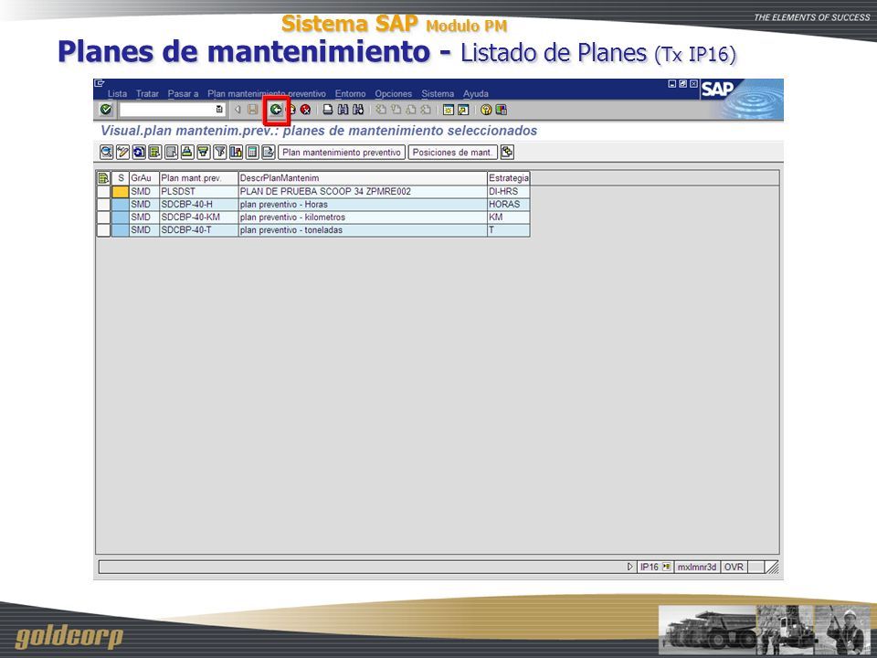Click the yellow Exit arrow icon
Viewport: 877px width, 658px height.
pos(291,110)
